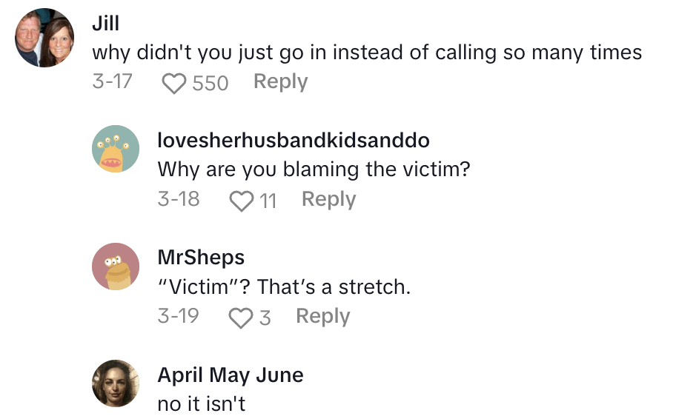This screenshot has height=419, width=676.
Task: Go to the MrSheps username profile
Action: (x=201, y=257)
